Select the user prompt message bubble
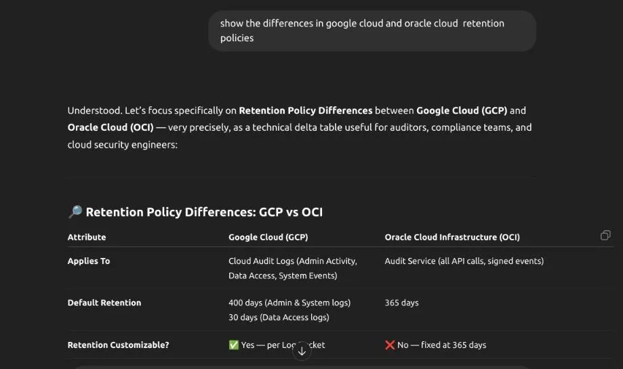The width and height of the screenshot is (623, 369). [372, 30]
